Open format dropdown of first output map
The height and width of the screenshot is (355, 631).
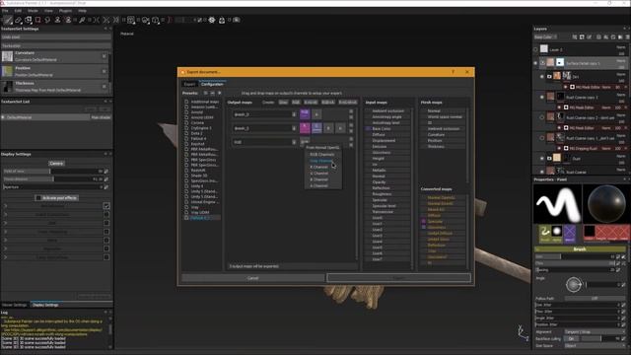pyautogui.click(x=294, y=114)
